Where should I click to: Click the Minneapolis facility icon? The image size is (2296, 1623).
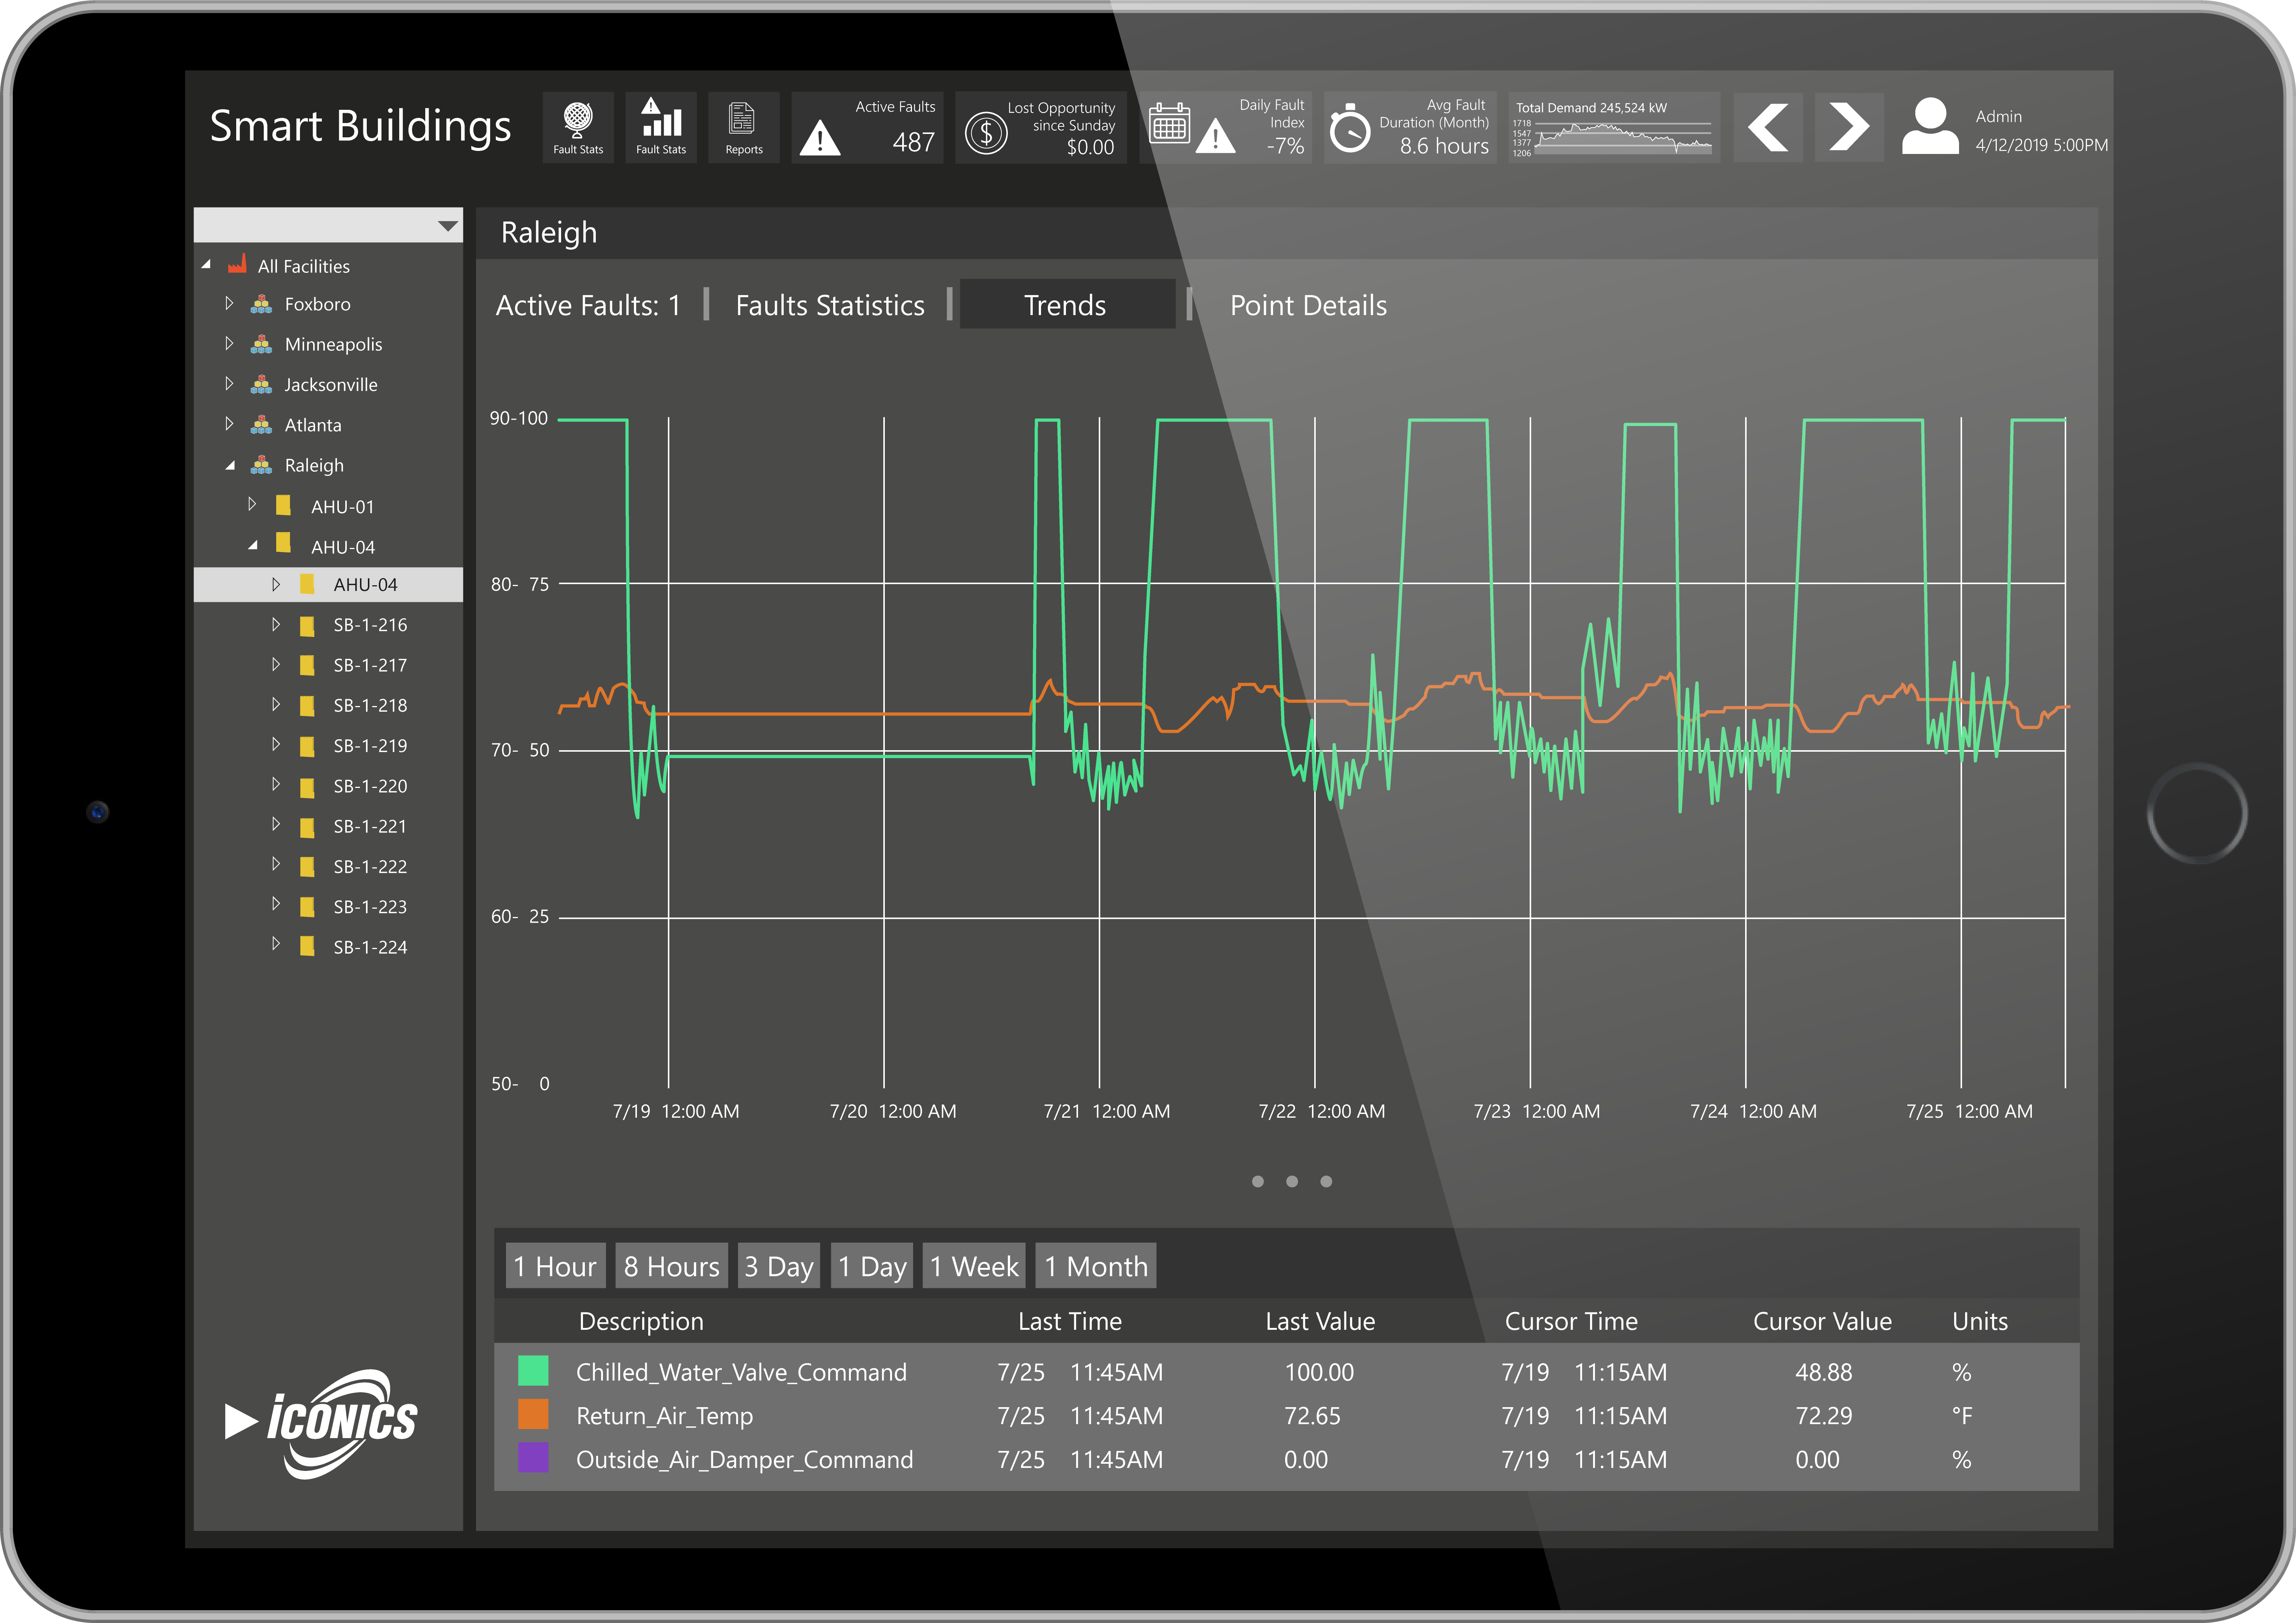[x=261, y=344]
